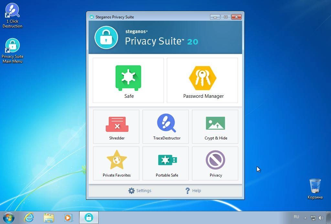Open the Shredder tool
The width and height of the screenshot is (331, 224).
(116, 127)
